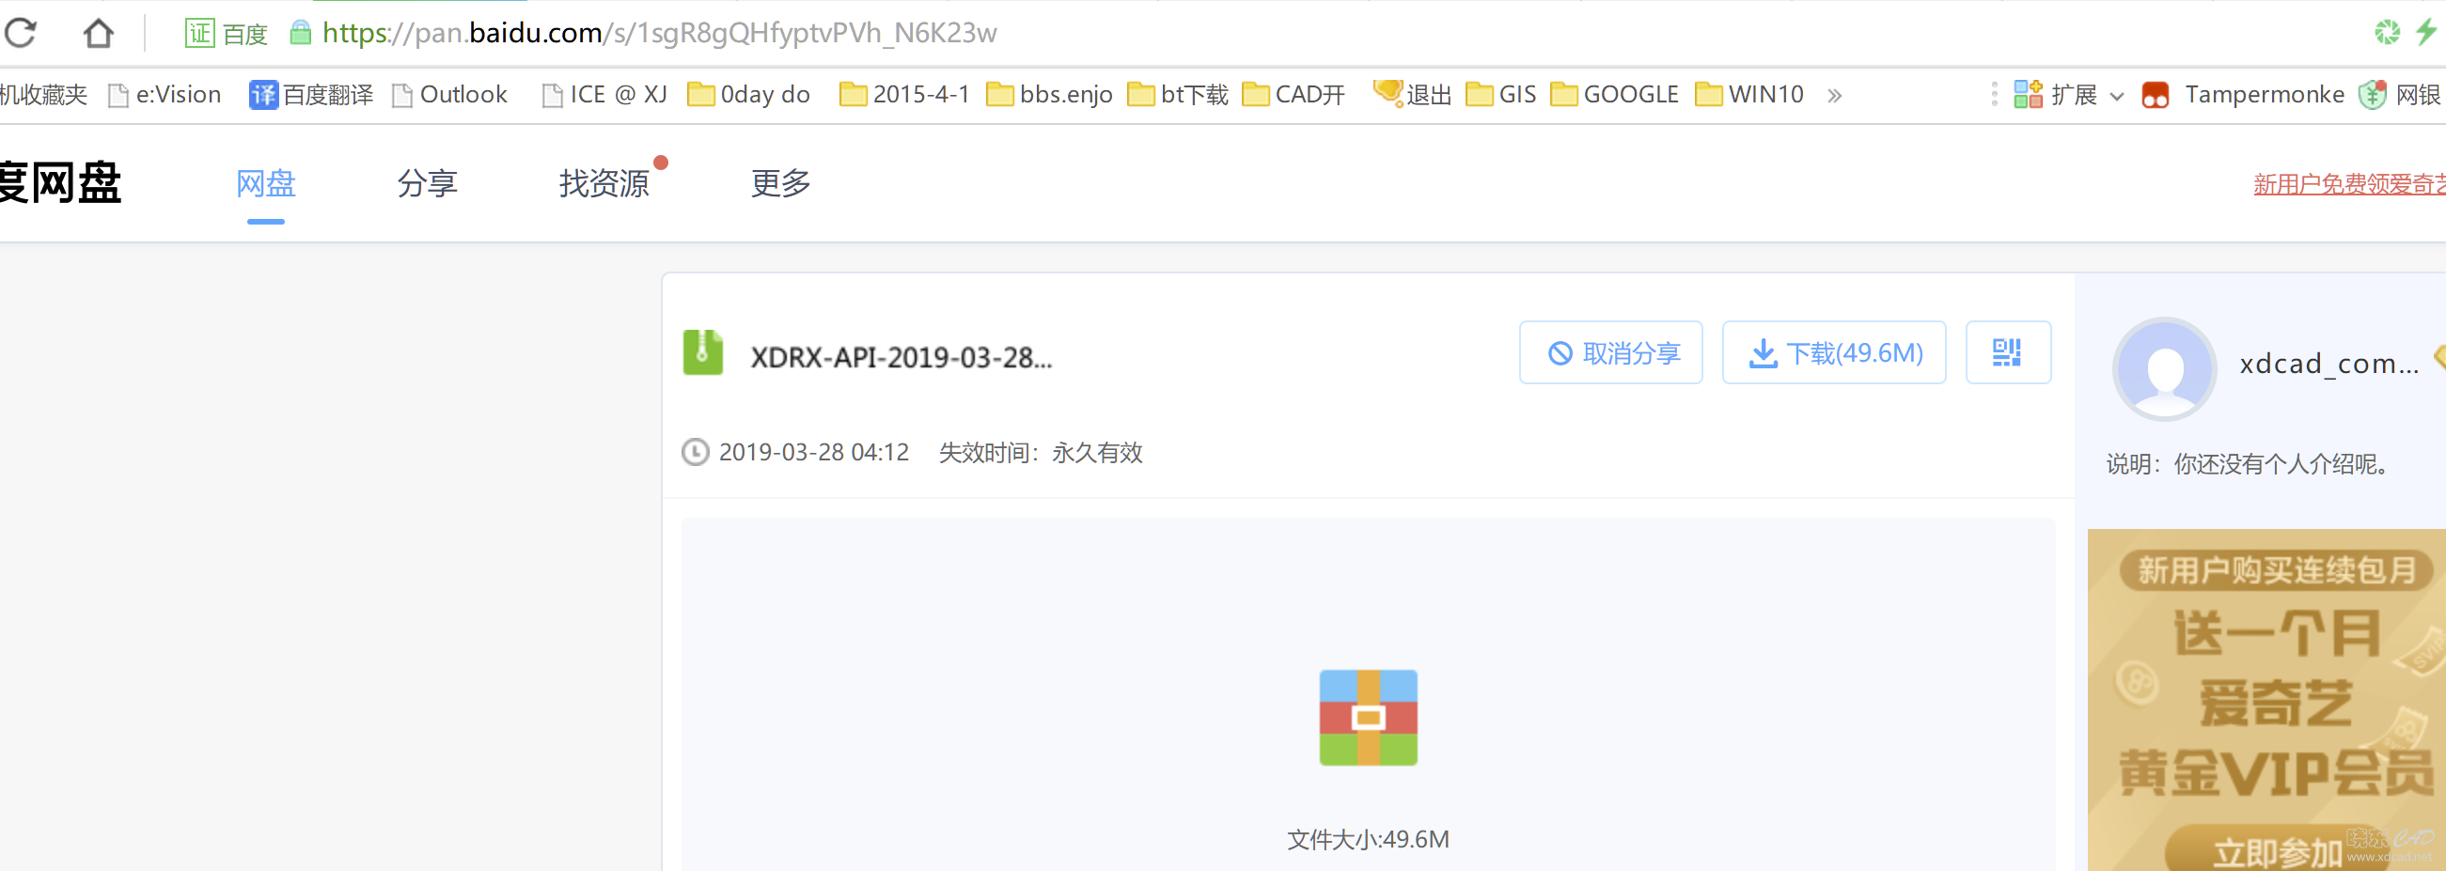The width and height of the screenshot is (2446, 871).
Task: Open the bt下载 bookmark folder
Action: 1179,95
